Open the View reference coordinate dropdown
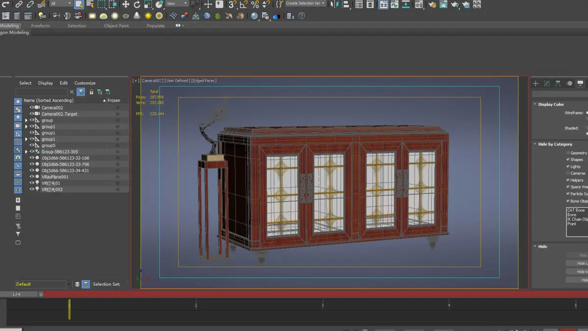 click(x=177, y=4)
